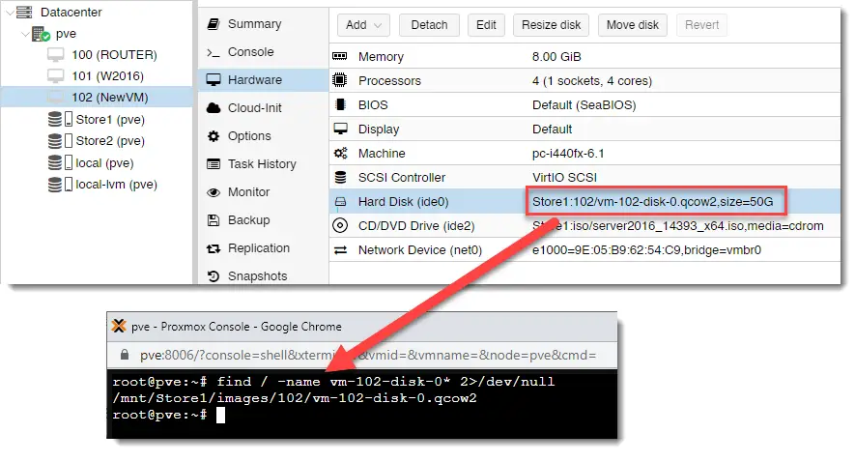This screenshot has width=855, height=462.
Task: Click the Network Device arrows icon
Action: 340,249
